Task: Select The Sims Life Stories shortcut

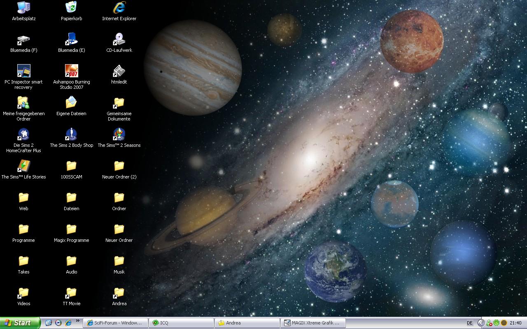Action: point(23,166)
